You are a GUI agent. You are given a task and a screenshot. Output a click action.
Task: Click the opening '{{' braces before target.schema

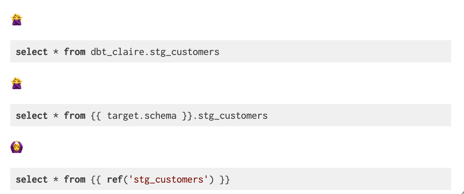click(96, 116)
